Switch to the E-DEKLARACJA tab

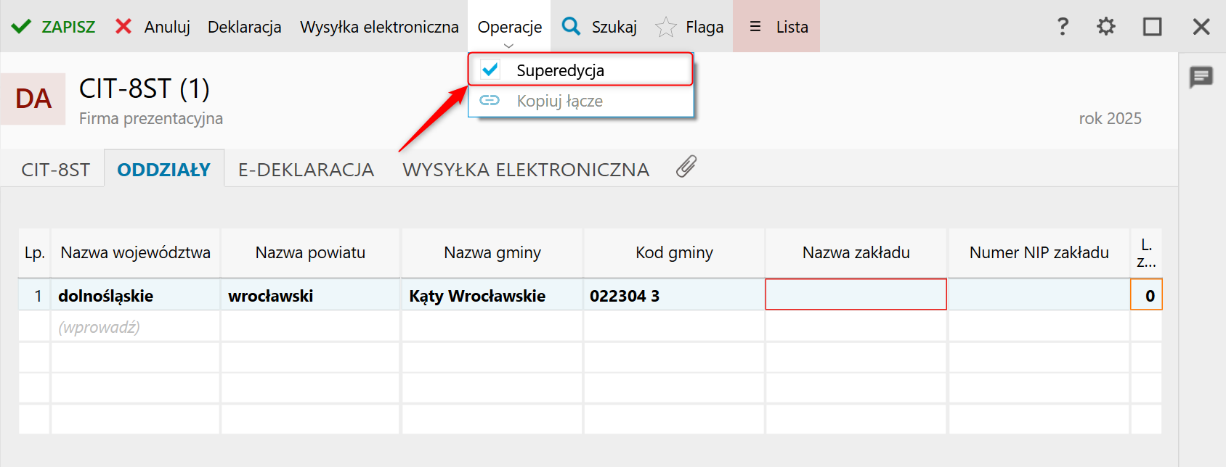click(x=306, y=170)
